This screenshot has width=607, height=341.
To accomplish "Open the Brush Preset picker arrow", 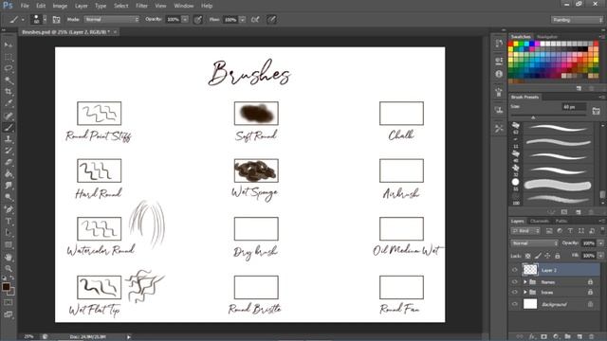I will [45, 19].
